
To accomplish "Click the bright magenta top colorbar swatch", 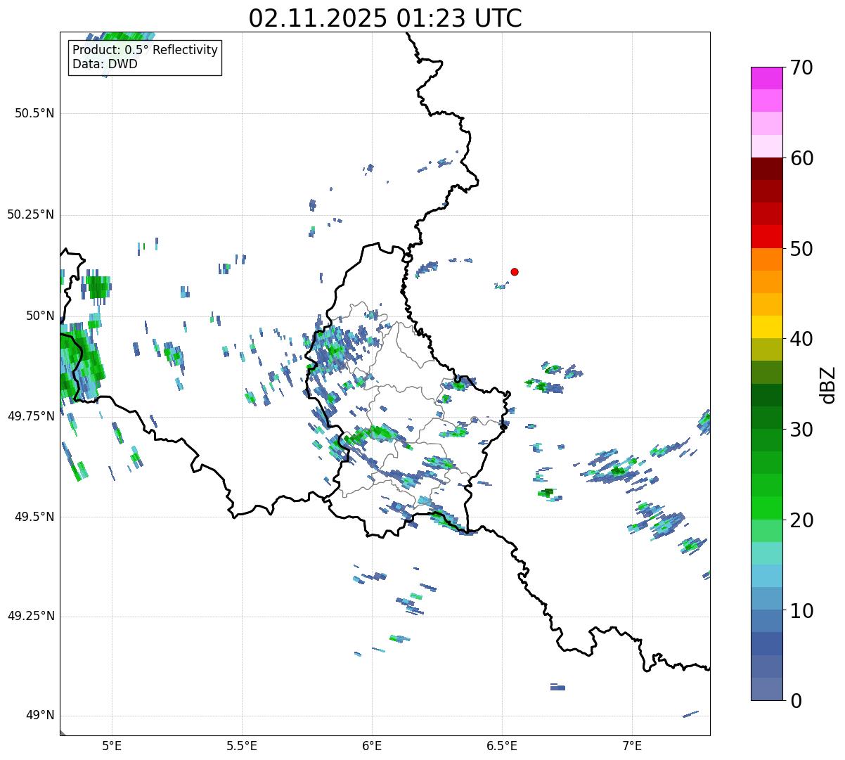I will [x=766, y=78].
